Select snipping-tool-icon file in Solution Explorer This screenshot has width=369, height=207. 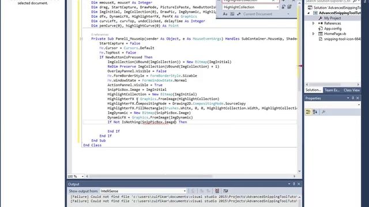point(342,39)
